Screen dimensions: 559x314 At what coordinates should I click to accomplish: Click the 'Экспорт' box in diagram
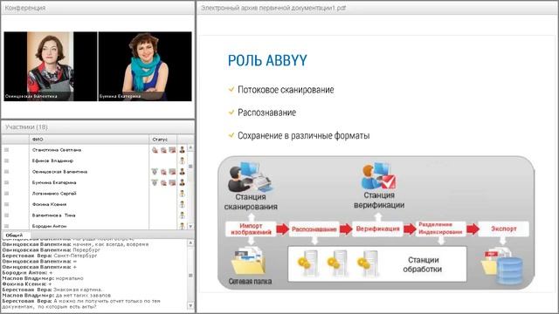[503, 229]
